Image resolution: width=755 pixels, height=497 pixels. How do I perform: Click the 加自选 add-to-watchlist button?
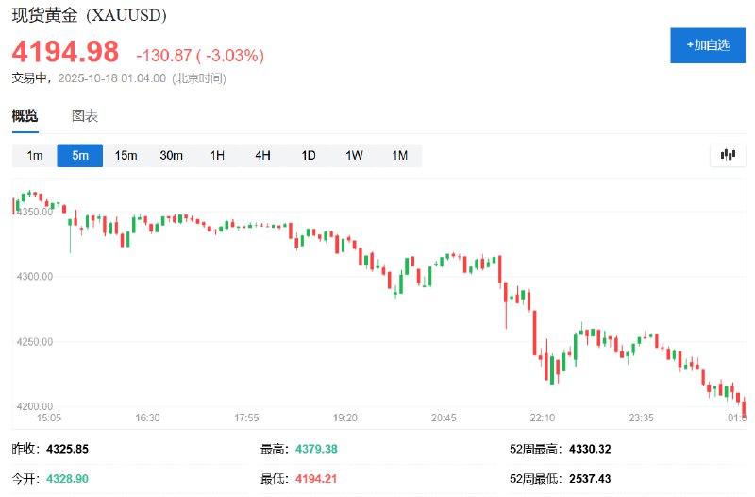pyautogui.click(x=707, y=45)
